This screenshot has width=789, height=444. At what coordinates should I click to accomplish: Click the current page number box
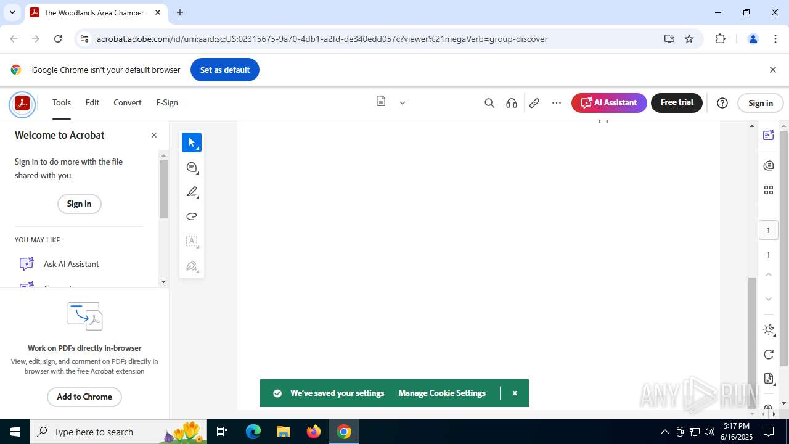(x=768, y=230)
